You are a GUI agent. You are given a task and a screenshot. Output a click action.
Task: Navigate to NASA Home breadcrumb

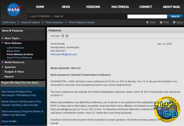coord(9,22)
